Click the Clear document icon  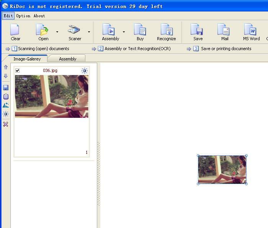(x=15, y=30)
